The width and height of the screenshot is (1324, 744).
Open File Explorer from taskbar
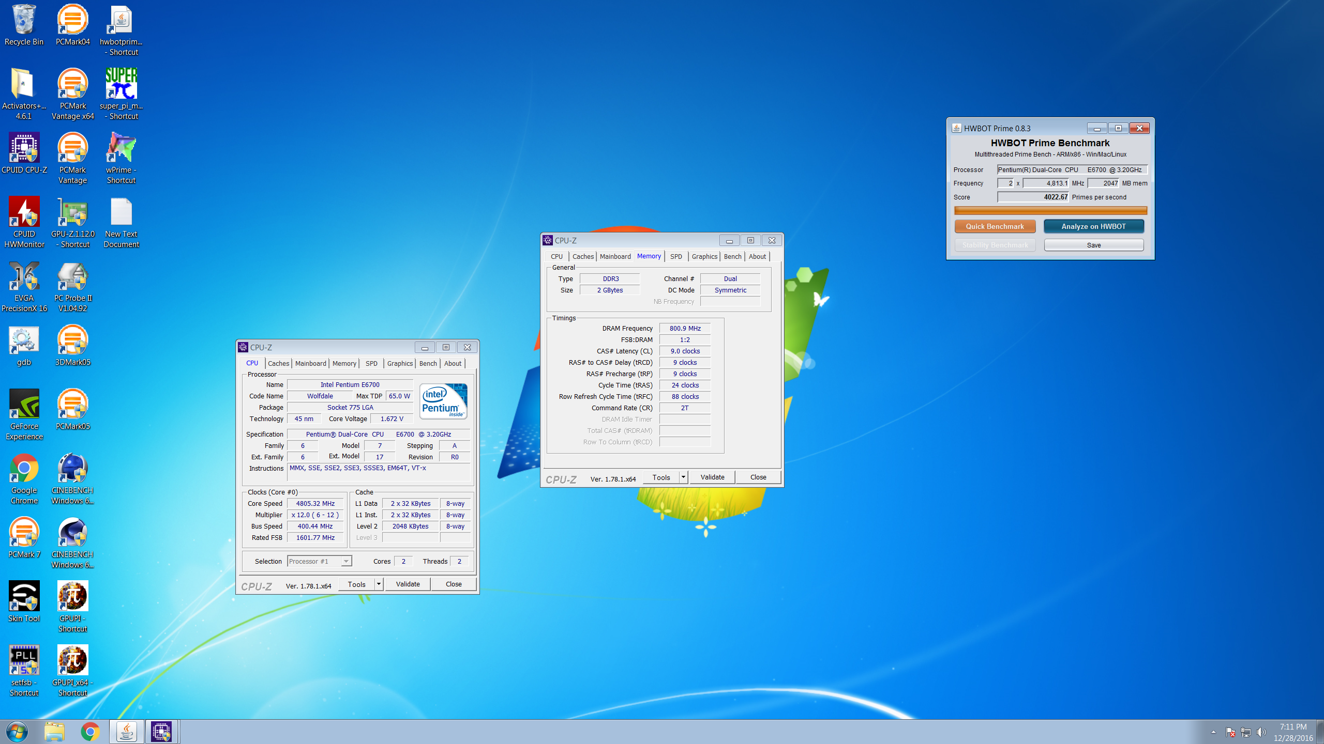click(54, 732)
